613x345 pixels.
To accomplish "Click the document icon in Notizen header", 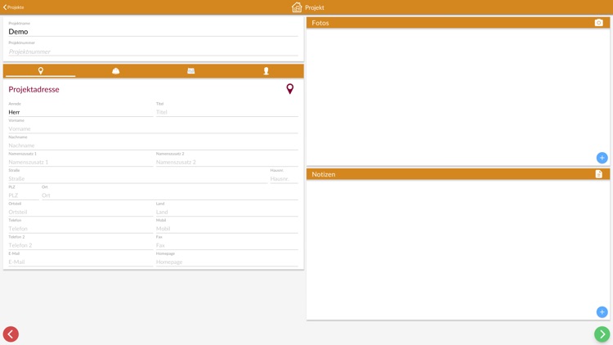I will [x=598, y=174].
